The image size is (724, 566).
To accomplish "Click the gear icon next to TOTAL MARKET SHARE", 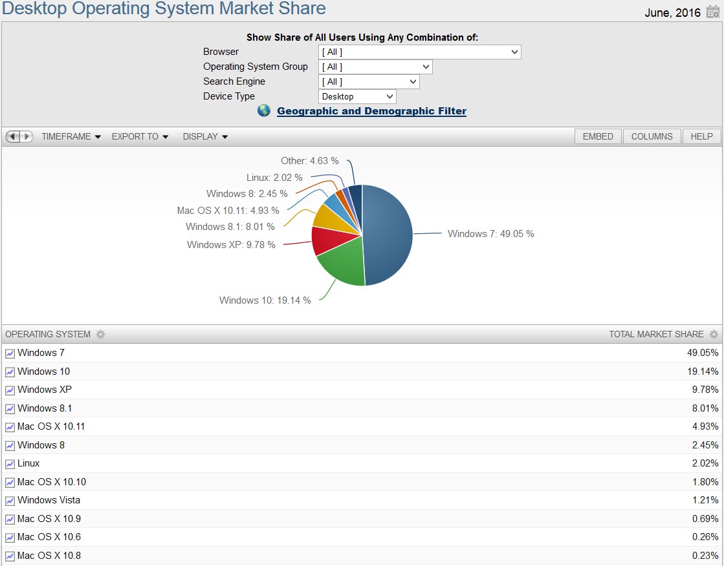I will pos(714,335).
